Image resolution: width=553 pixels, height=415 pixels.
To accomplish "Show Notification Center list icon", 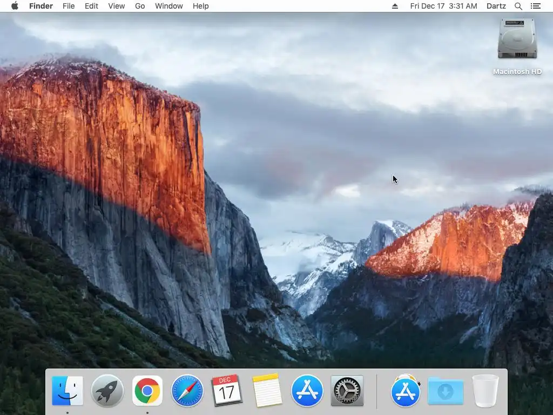I will [x=536, y=6].
